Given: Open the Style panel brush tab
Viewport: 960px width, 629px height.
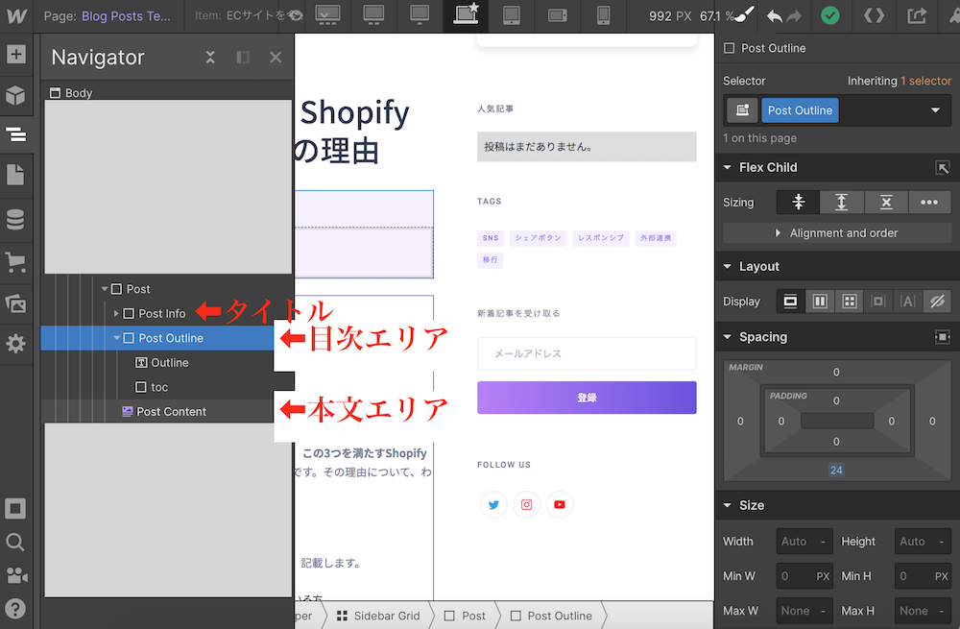Looking at the screenshot, I should coord(745,14).
